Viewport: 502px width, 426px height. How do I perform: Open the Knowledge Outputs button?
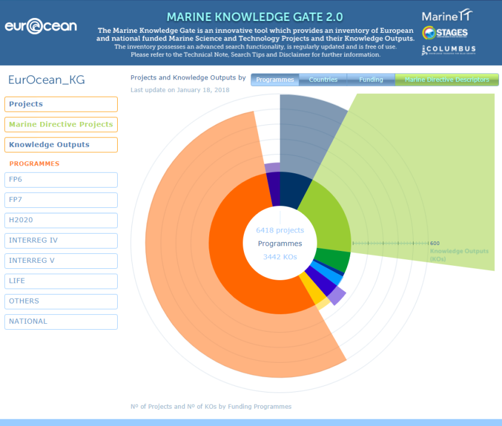[x=61, y=145]
